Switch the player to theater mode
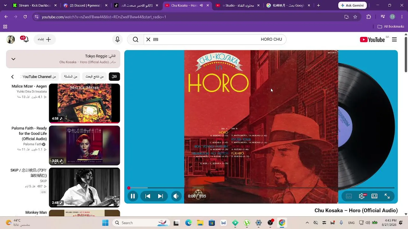 click(375, 196)
